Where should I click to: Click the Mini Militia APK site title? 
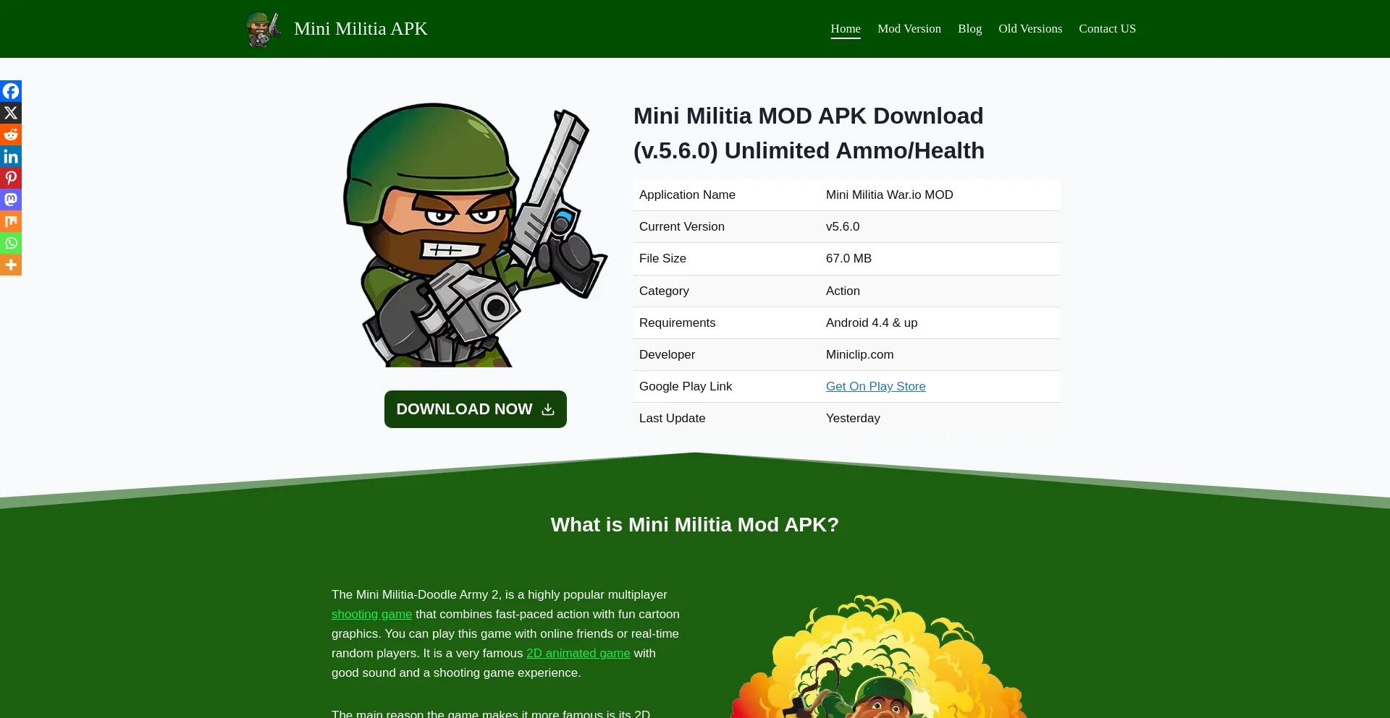[x=361, y=29]
